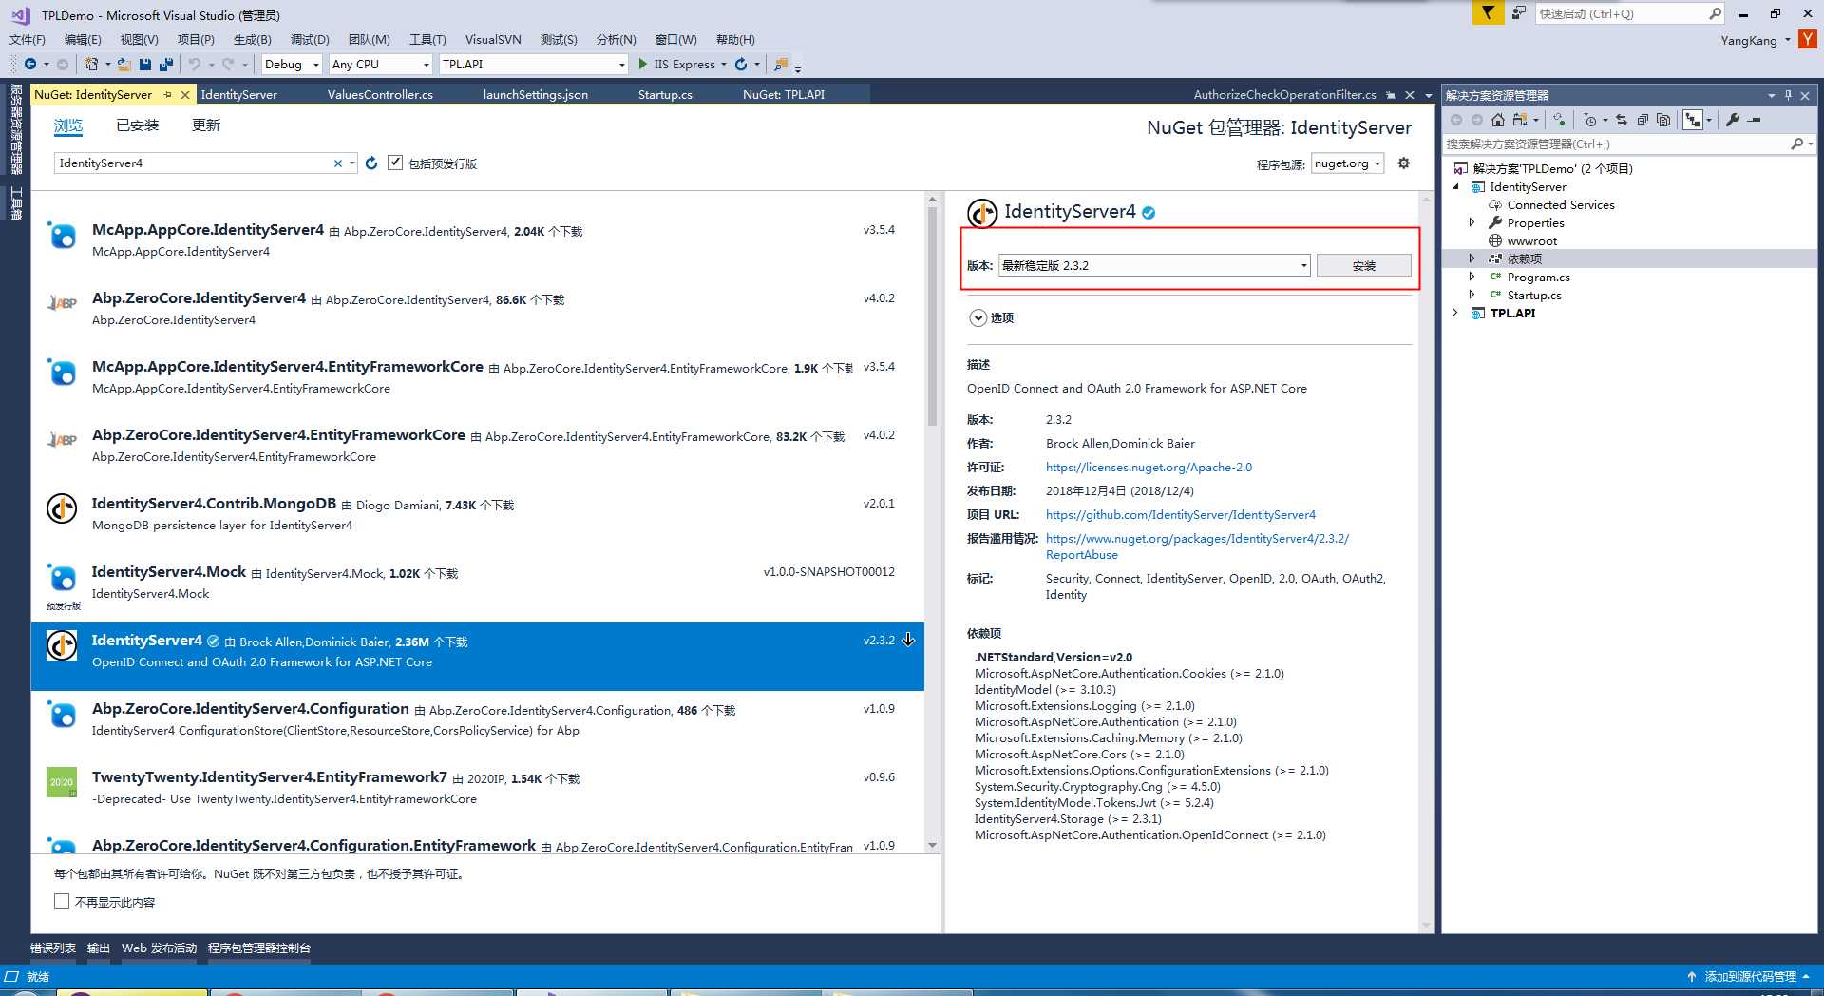This screenshot has width=1824, height=996.
Task: Click the download arrow on IdentityServer4 row
Action: [908, 640]
